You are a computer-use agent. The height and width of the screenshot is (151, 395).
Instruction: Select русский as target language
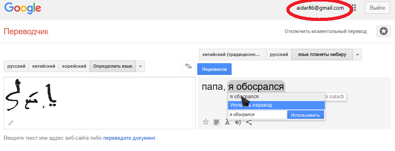point(279,54)
